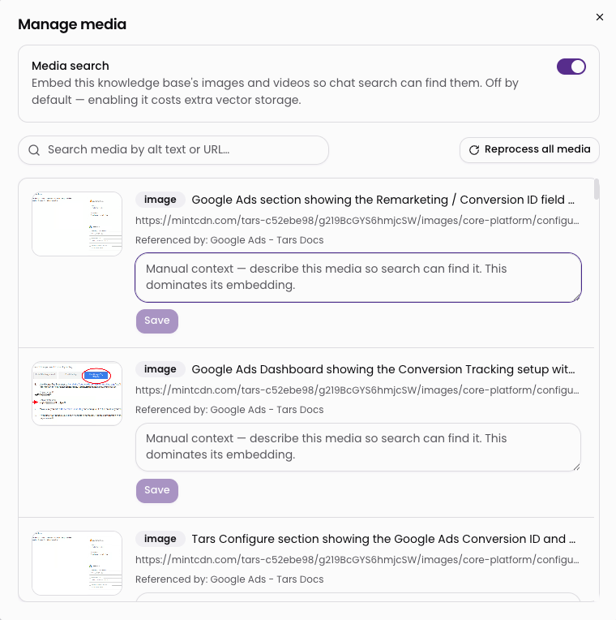
Task: Close the Manage media dialog
Action: 600,17
